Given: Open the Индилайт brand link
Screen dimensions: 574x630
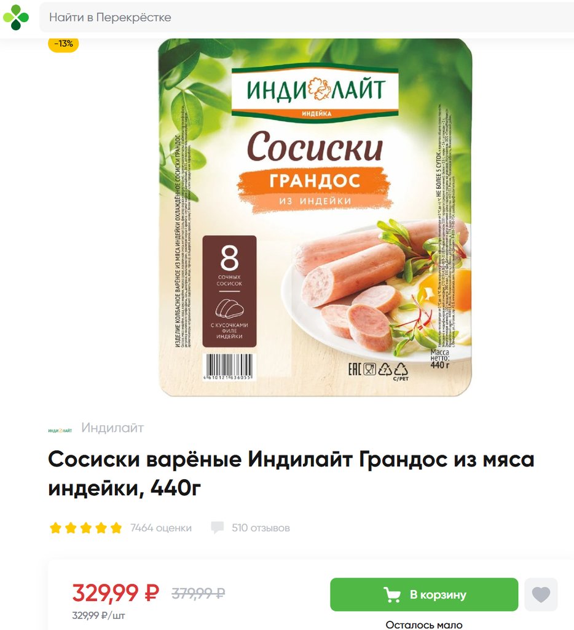Looking at the screenshot, I should point(112,428).
